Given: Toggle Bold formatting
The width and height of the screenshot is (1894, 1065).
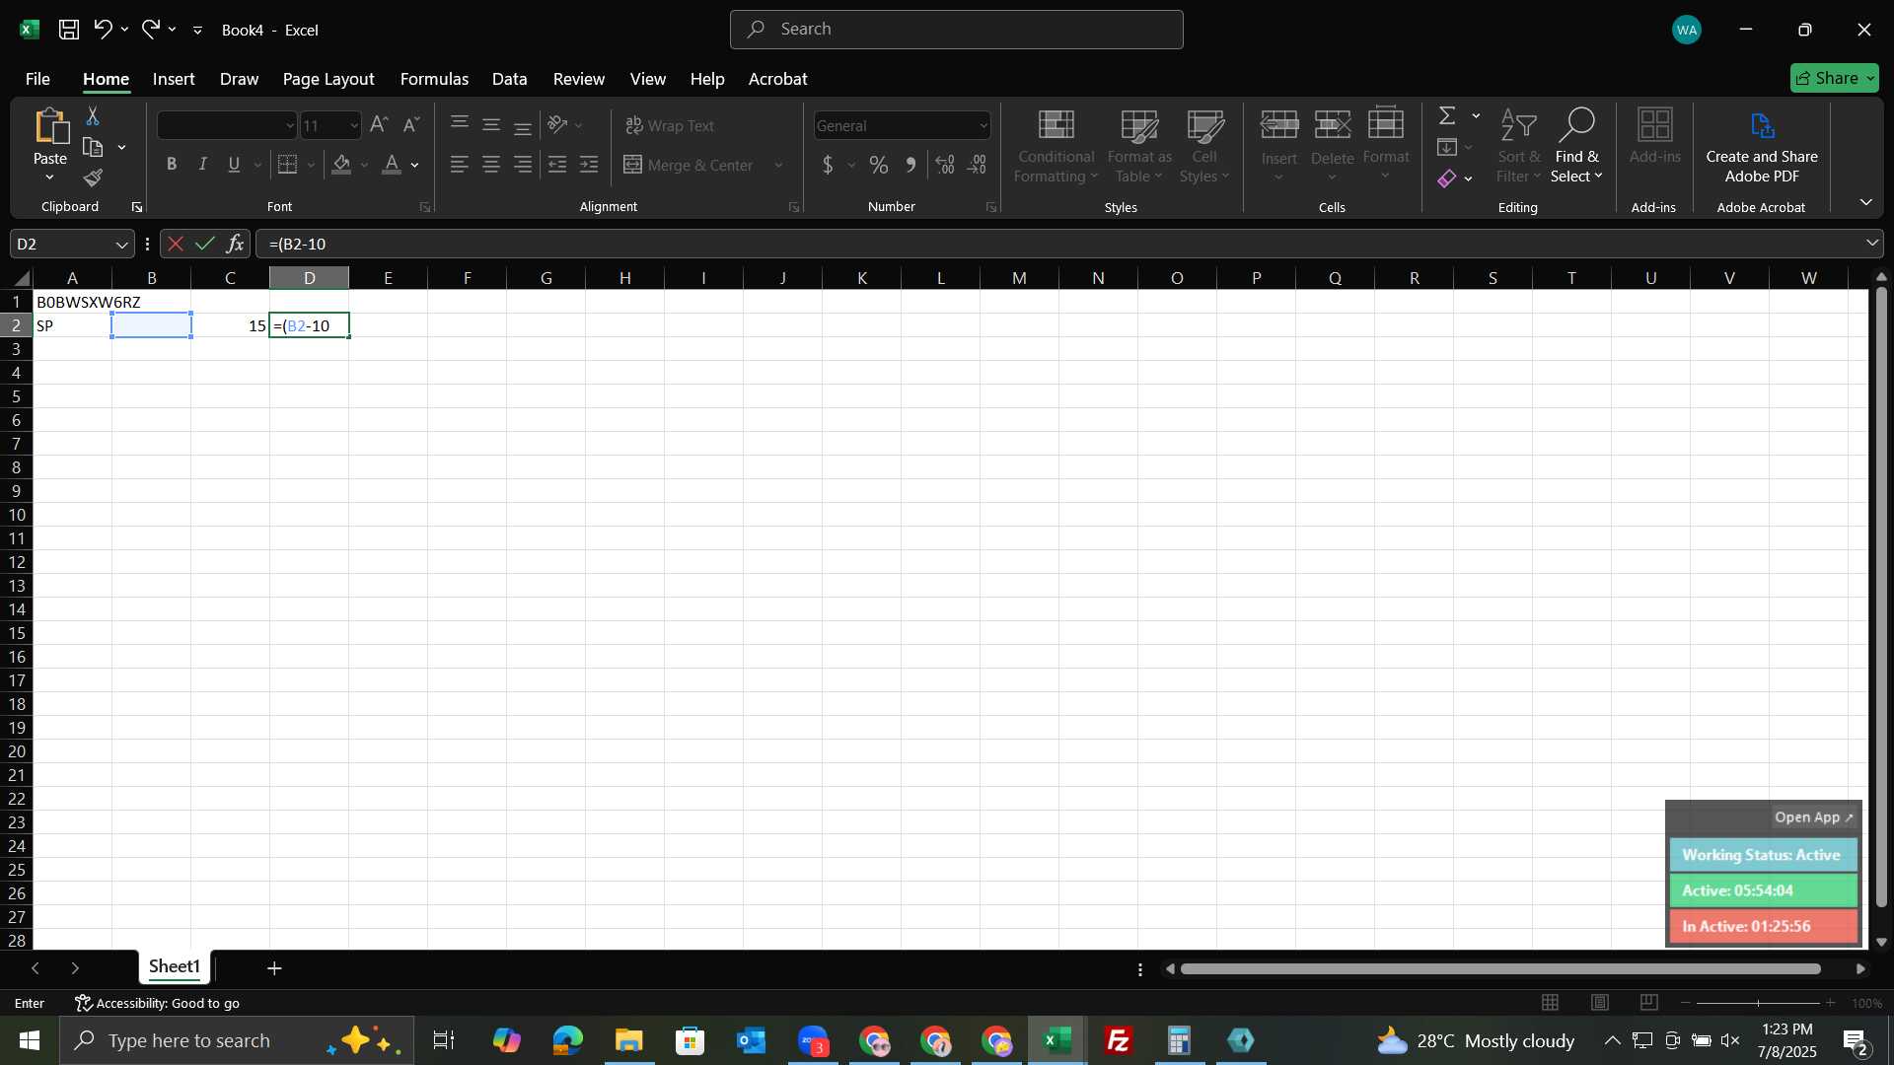Looking at the screenshot, I should [172, 165].
